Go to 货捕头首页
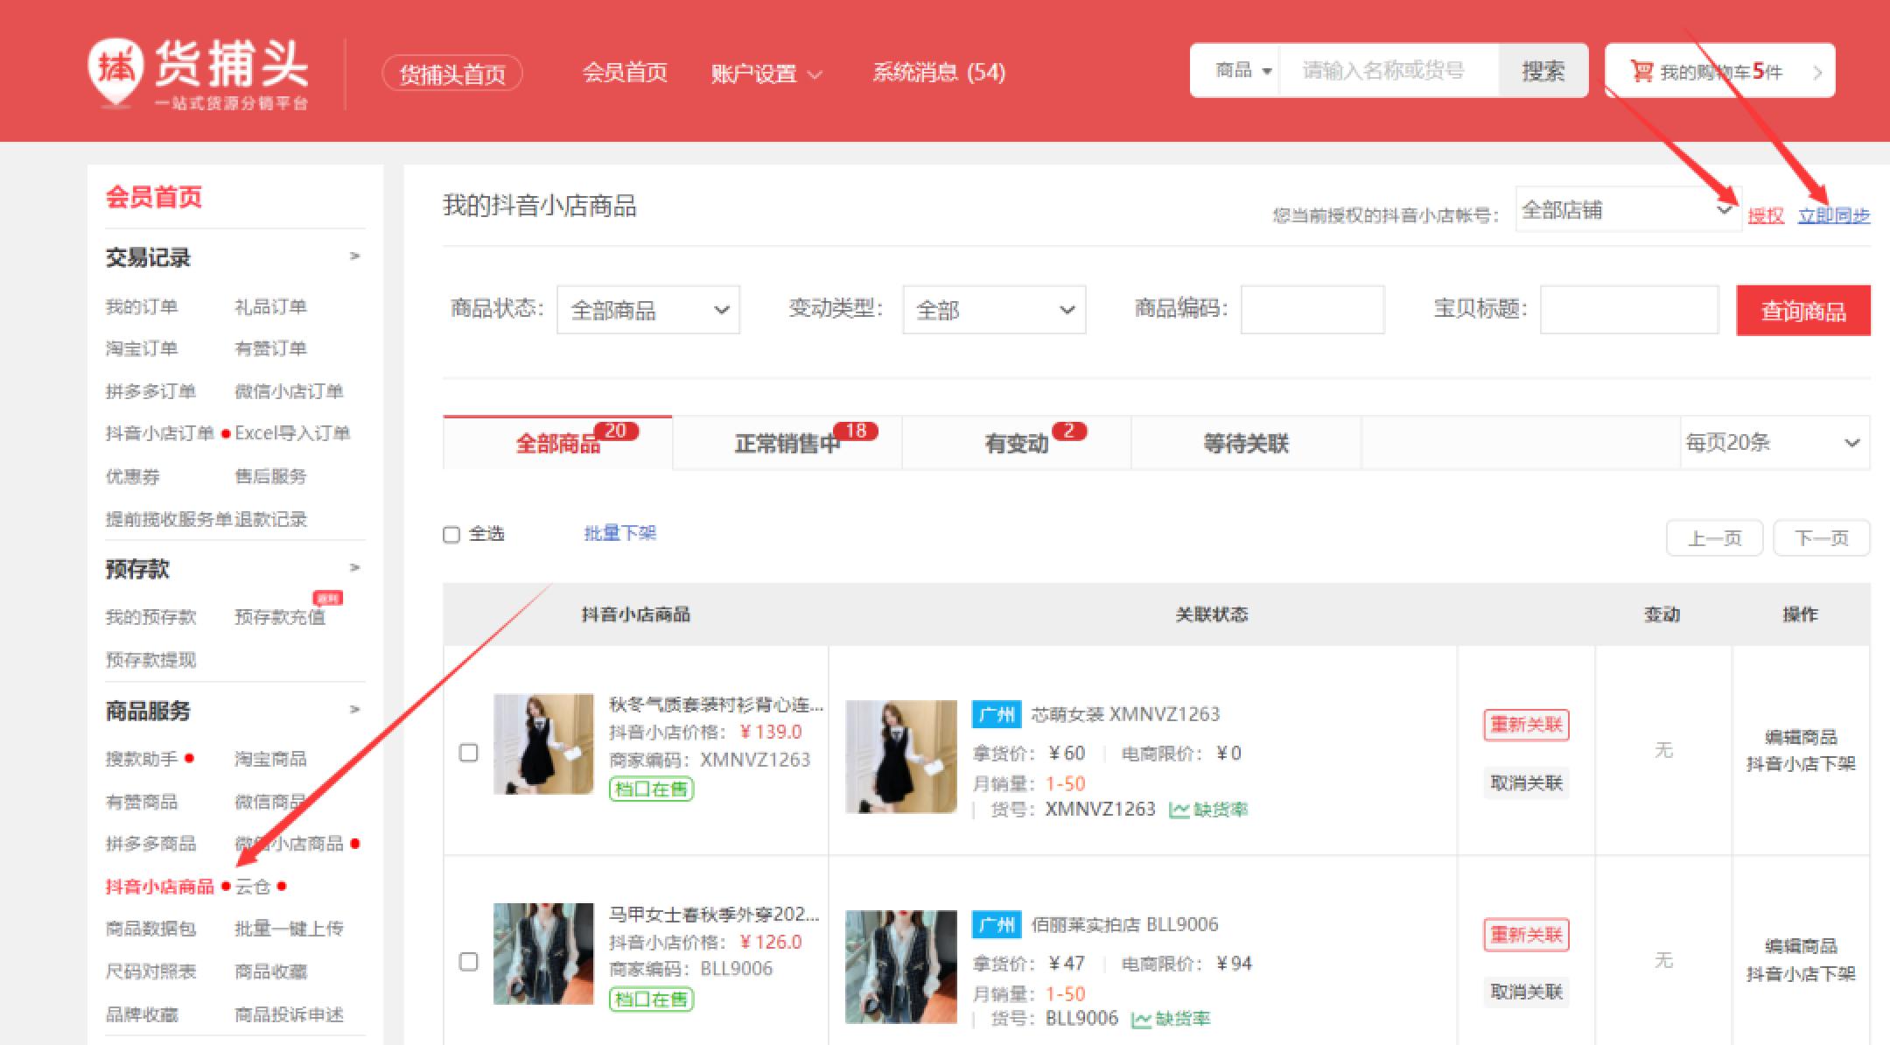The image size is (1890, 1045). [x=452, y=74]
